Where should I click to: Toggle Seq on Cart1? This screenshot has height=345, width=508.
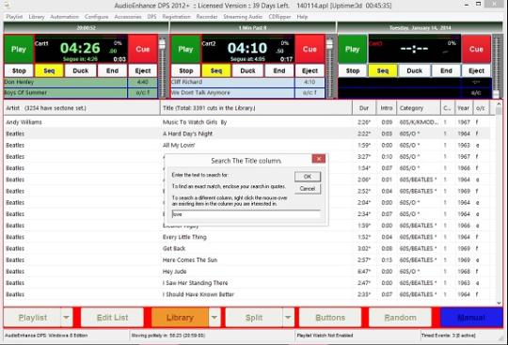click(x=49, y=71)
